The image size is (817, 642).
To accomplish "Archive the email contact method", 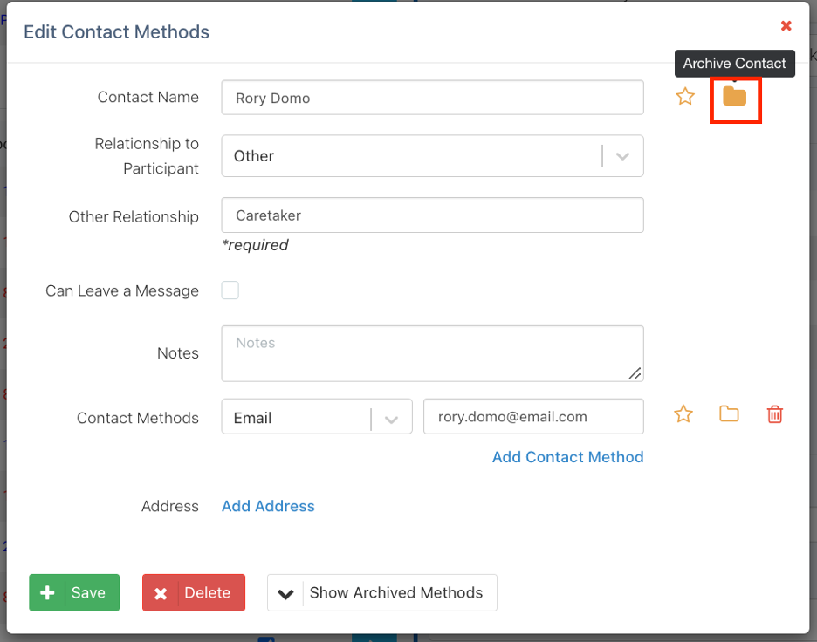I will click(729, 414).
